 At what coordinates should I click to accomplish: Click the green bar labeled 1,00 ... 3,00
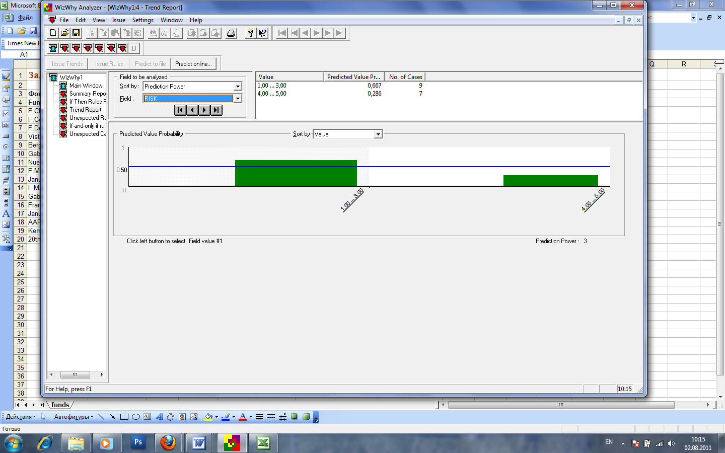pos(296,173)
